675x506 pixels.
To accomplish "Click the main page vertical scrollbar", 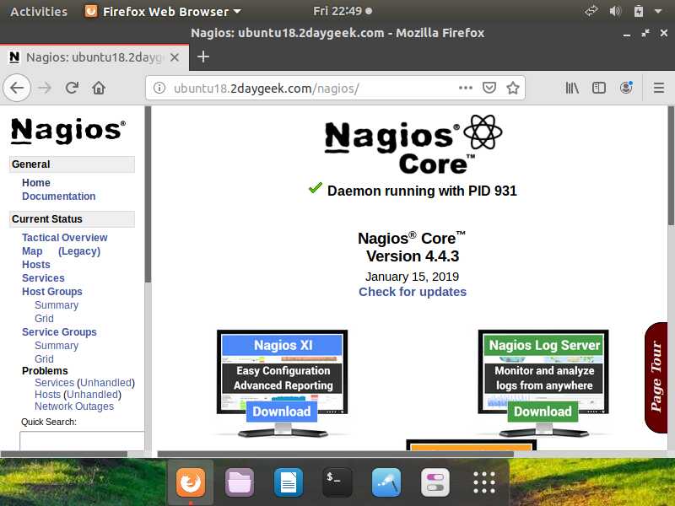I will [x=671, y=165].
